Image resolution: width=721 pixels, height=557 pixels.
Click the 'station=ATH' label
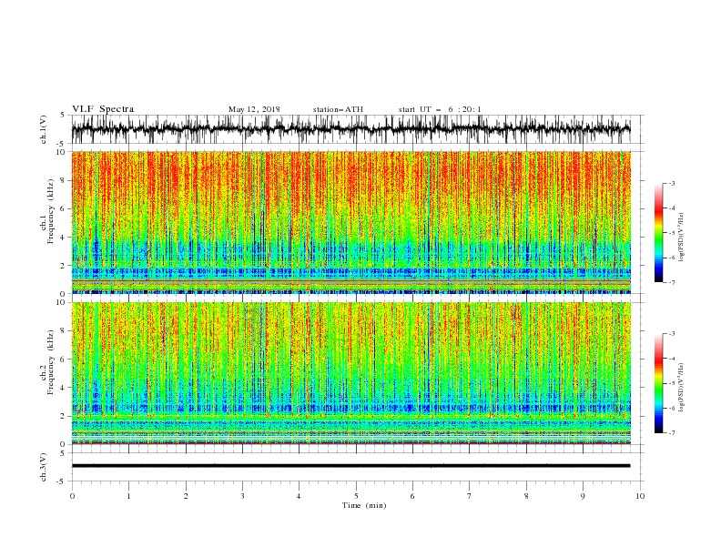point(338,109)
